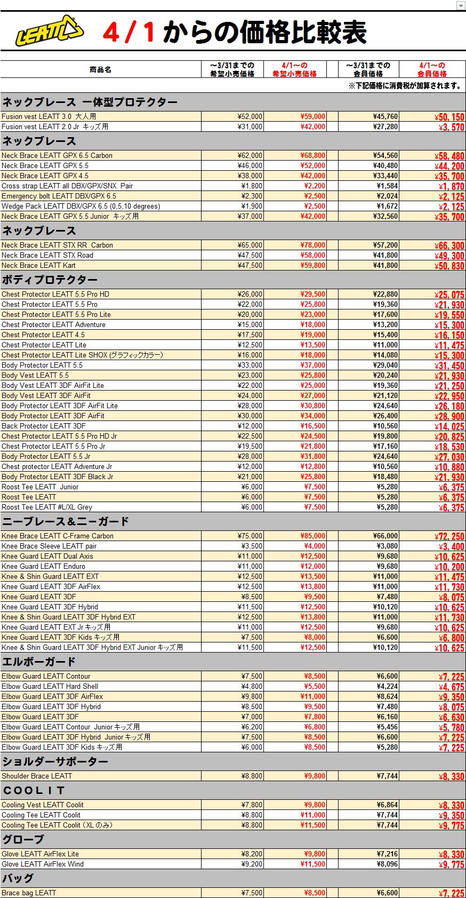This screenshot has width=466, height=898.
Task: Select Neck Brace LEATT STX RR Carbon
Action: tap(57, 245)
